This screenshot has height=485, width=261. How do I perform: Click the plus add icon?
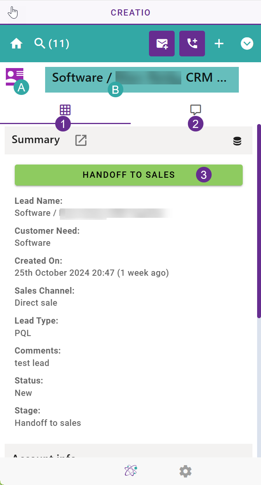pos(219,44)
